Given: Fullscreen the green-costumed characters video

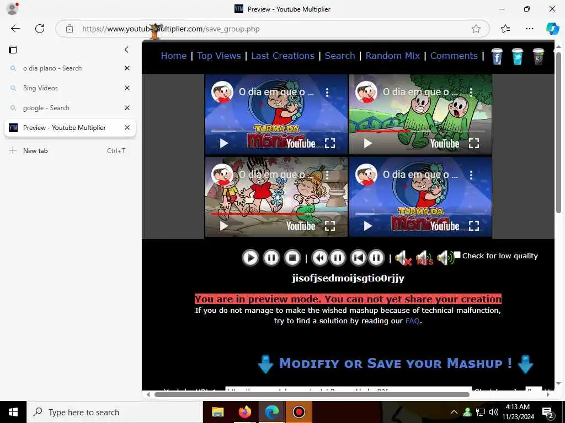Looking at the screenshot, I should (474, 144).
